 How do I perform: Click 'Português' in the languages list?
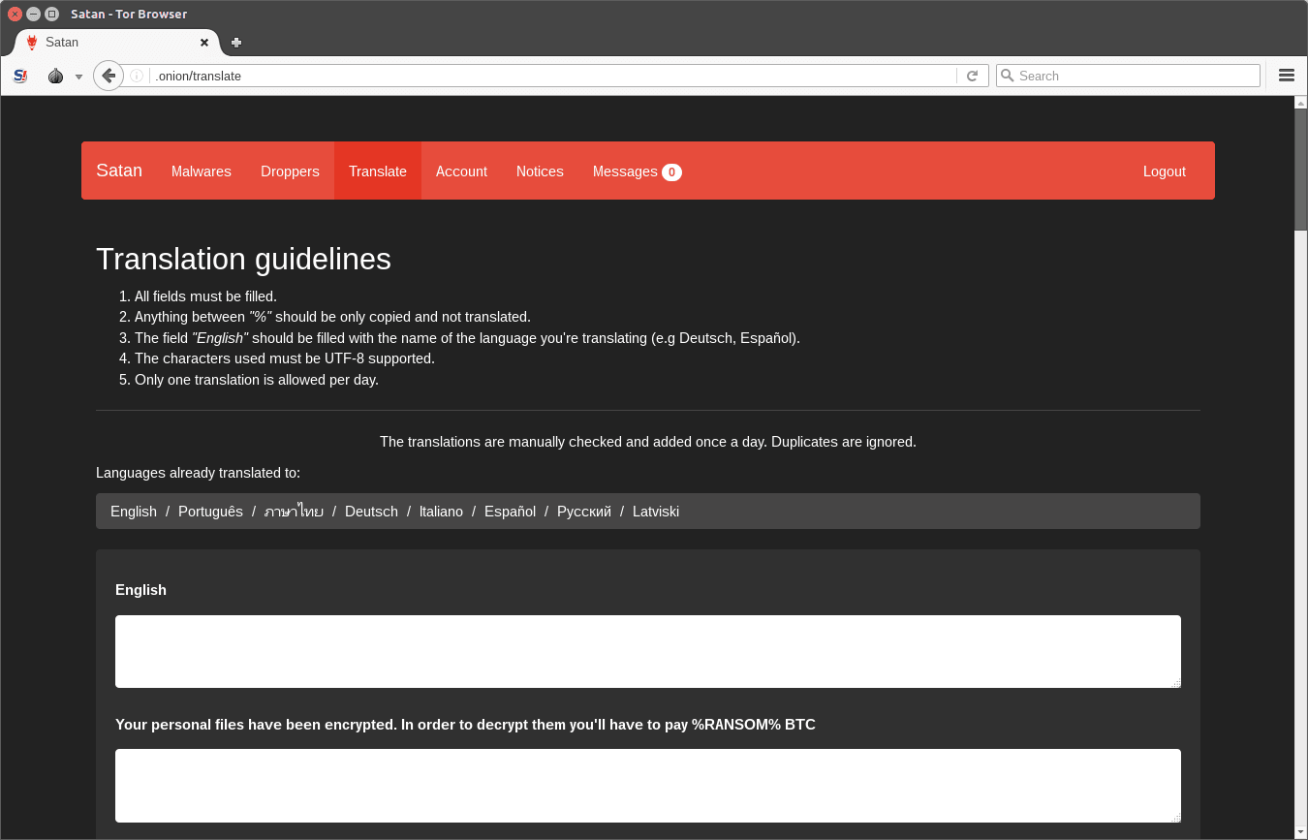point(210,512)
